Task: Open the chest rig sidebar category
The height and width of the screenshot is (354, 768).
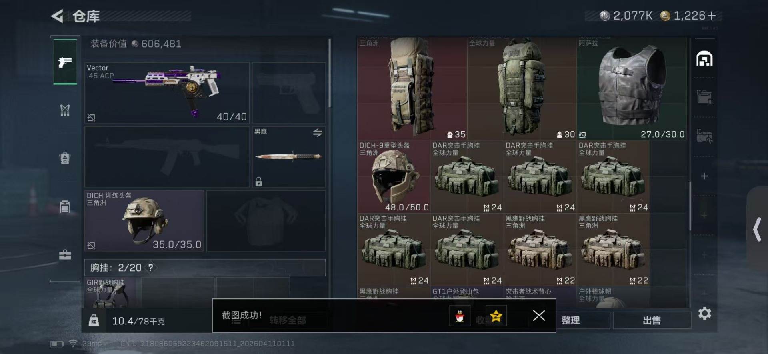Action: tap(65, 110)
